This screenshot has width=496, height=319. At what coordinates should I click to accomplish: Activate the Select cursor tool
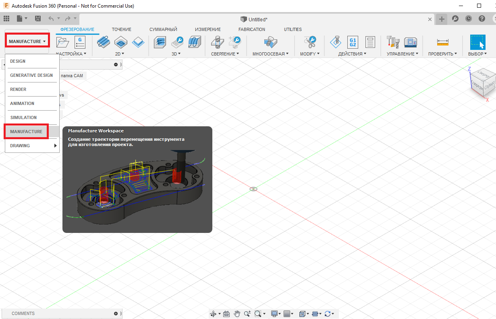[x=478, y=42]
